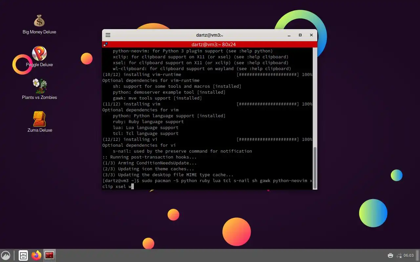This screenshot has width=420, height=262.
Task: Click the dartz@vm3:~ window title bar
Action: pos(210,35)
